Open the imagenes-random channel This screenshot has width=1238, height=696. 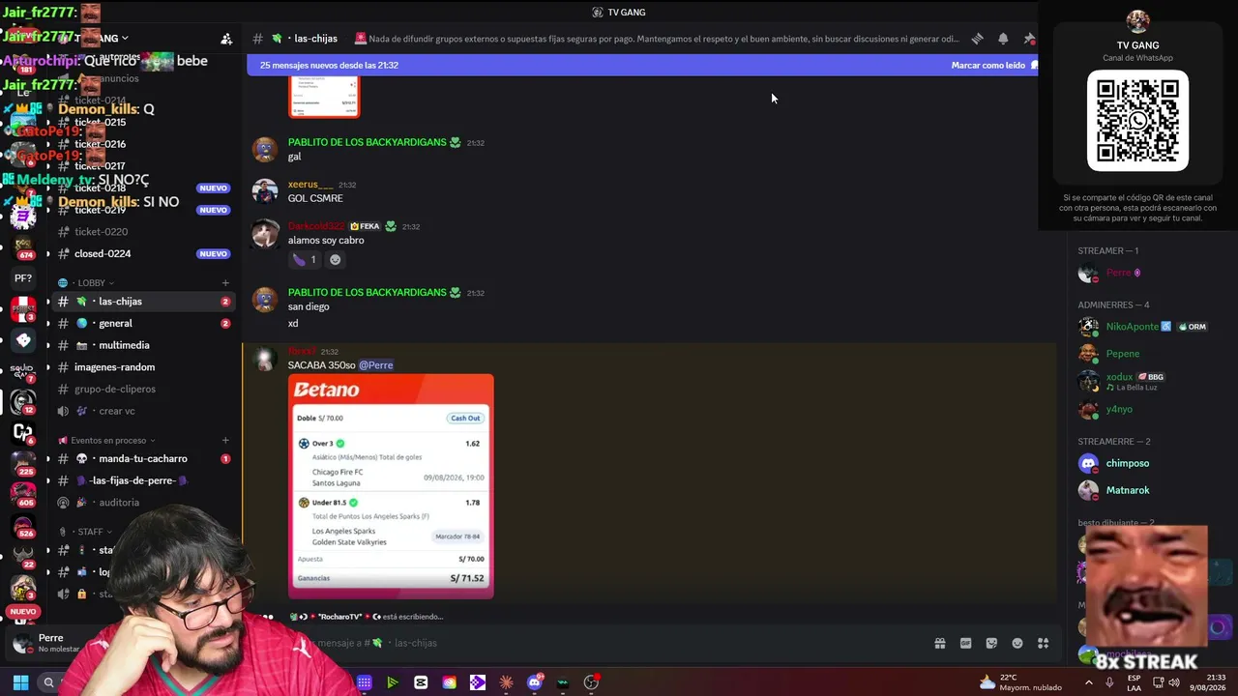[x=143, y=367]
